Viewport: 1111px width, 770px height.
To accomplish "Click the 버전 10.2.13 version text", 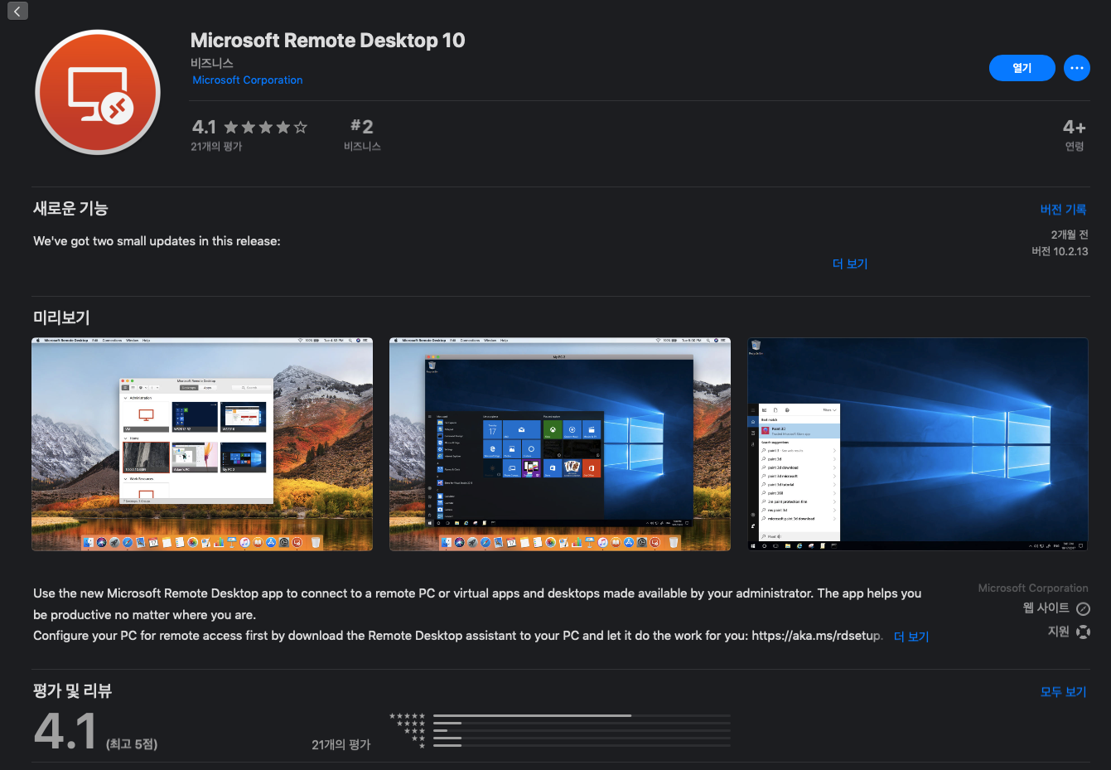I will pos(1060,251).
